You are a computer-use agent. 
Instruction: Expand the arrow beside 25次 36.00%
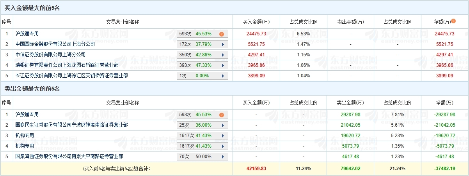pyautogui.click(x=223, y=125)
